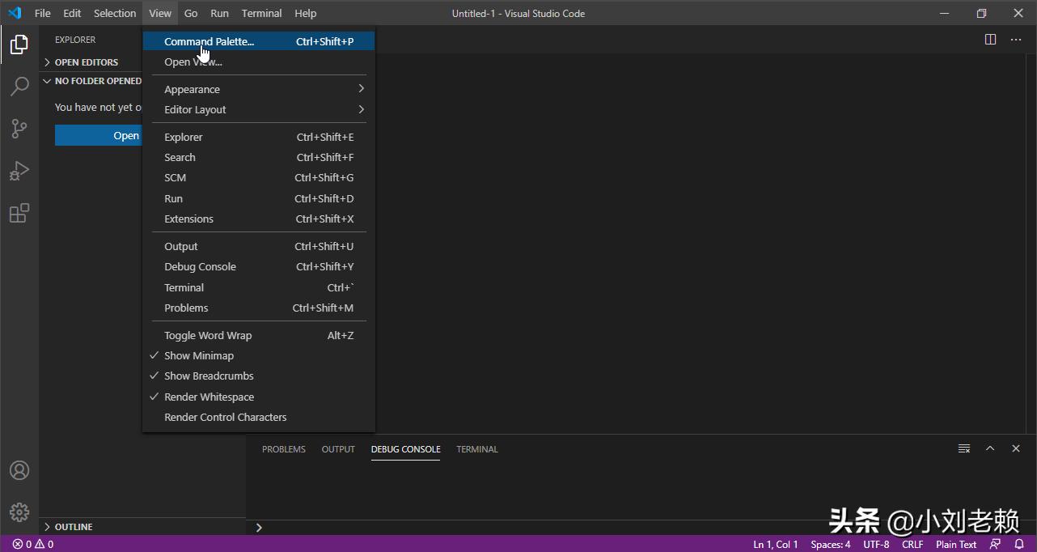1037x552 pixels.
Task: Open the Run and Debug icon
Action: 19,170
